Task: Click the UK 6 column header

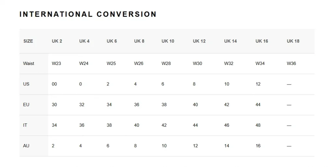Action: (x=112, y=41)
